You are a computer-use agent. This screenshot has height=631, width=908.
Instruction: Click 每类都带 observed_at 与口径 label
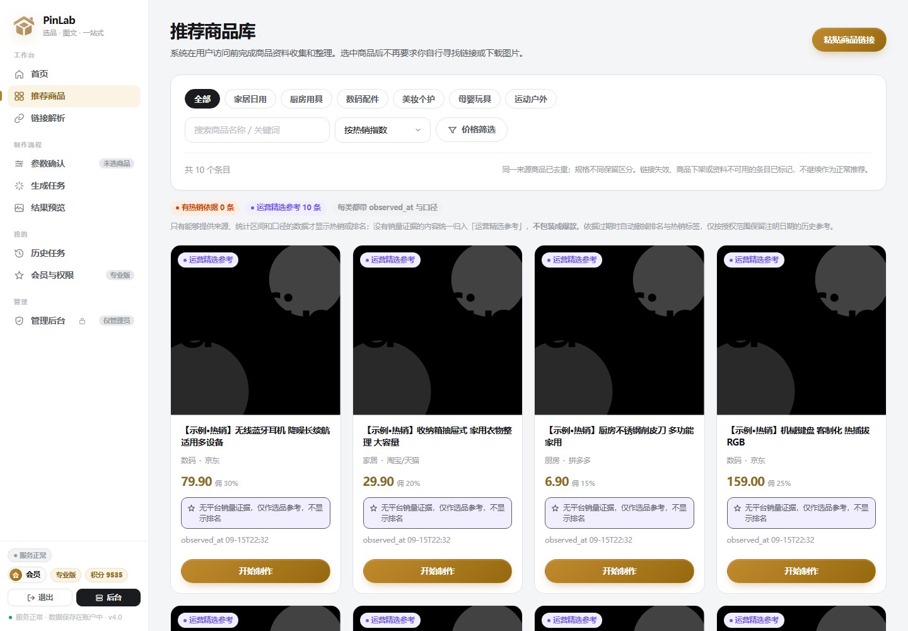coord(387,208)
